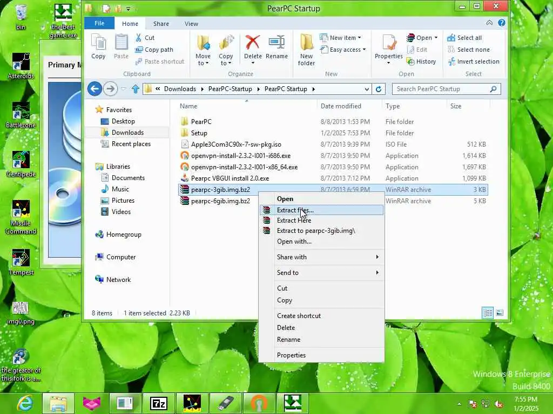Click the Refresh button beside address bar
The width and height of the screenshot is (553, 414).
click(x=379, y=89)
